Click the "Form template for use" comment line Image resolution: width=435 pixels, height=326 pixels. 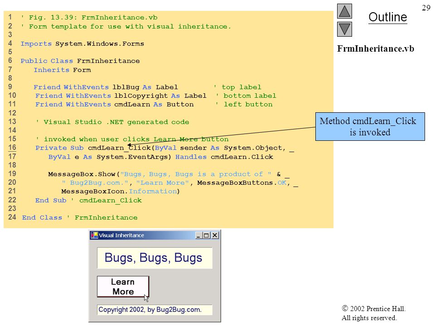tap(126, 26)
